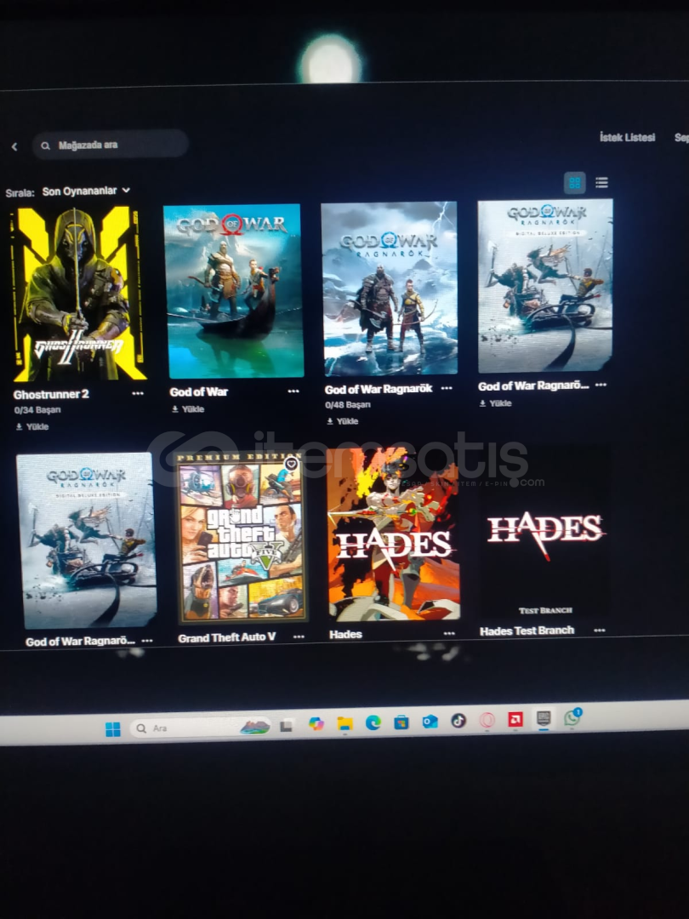Viewport: 689px width, 919px height.
Task: Launch Microsoft Edge from the taskbar
Action: 373,722
